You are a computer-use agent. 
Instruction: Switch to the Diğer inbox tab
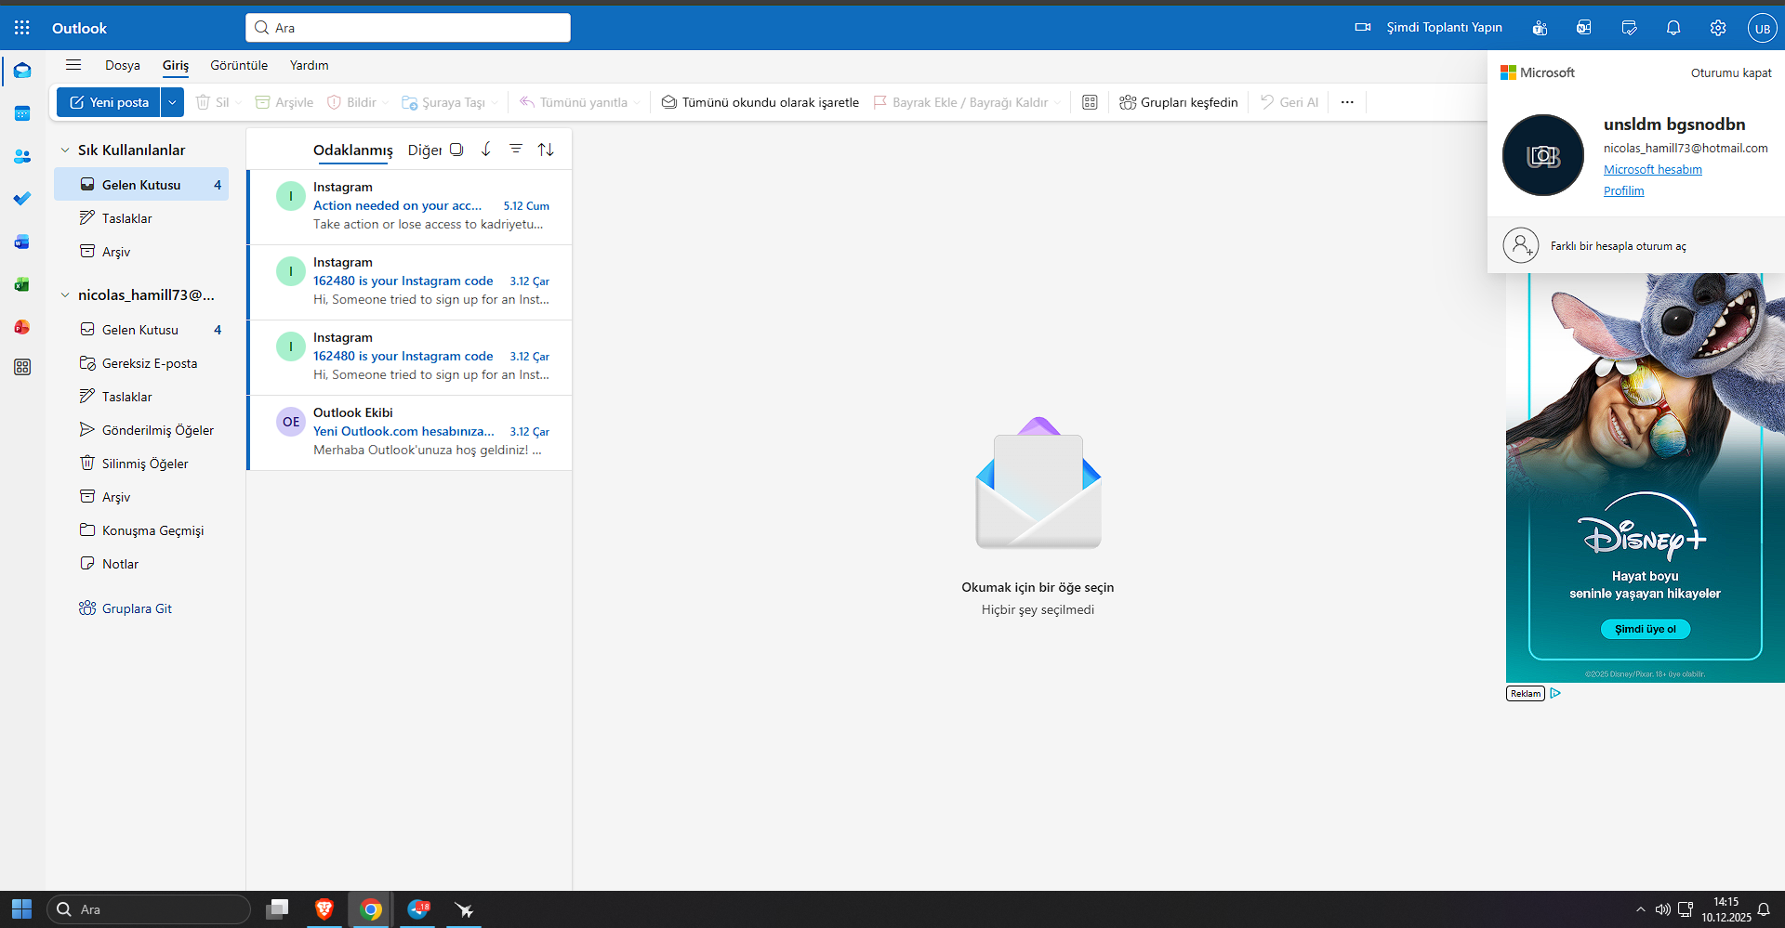click(x=425, y=150)
